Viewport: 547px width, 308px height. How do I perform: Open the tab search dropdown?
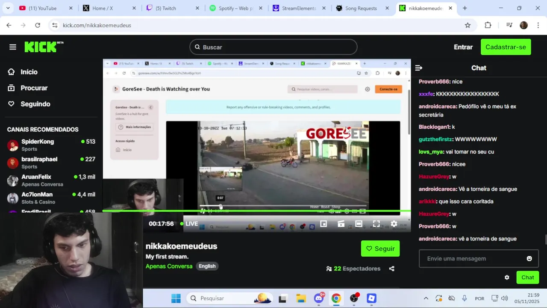coord(8,8)
